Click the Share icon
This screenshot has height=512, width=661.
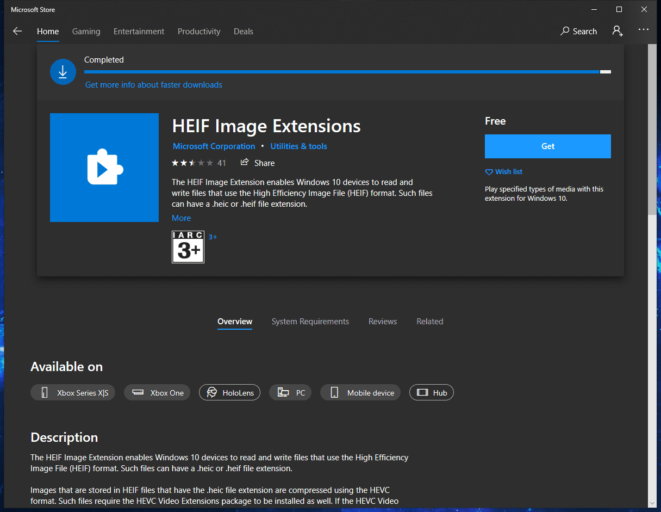click(245, 162)
